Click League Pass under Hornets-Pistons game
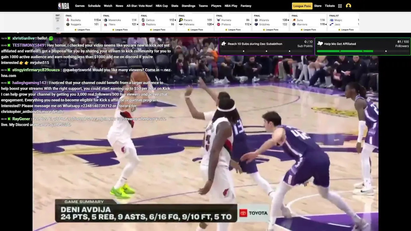This screenshot has width=411, height=231. point(233,30)
